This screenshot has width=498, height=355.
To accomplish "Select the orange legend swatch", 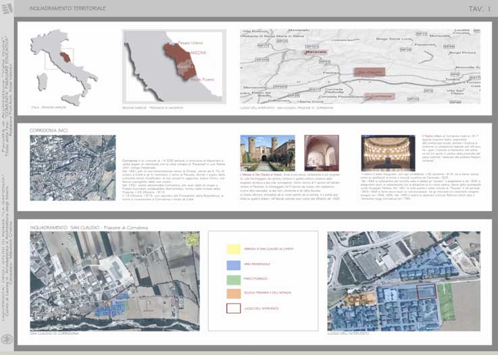I will coord(233,294).
